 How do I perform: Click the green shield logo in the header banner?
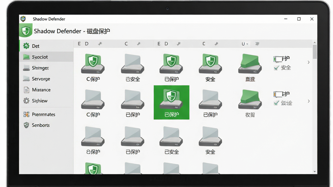pyautogui.click(x=26, y=31)
